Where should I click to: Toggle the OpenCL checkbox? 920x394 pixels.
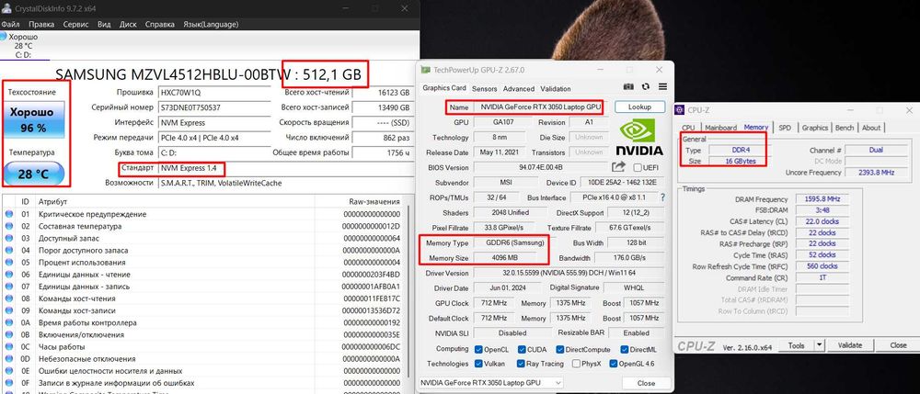coord(478,350)
